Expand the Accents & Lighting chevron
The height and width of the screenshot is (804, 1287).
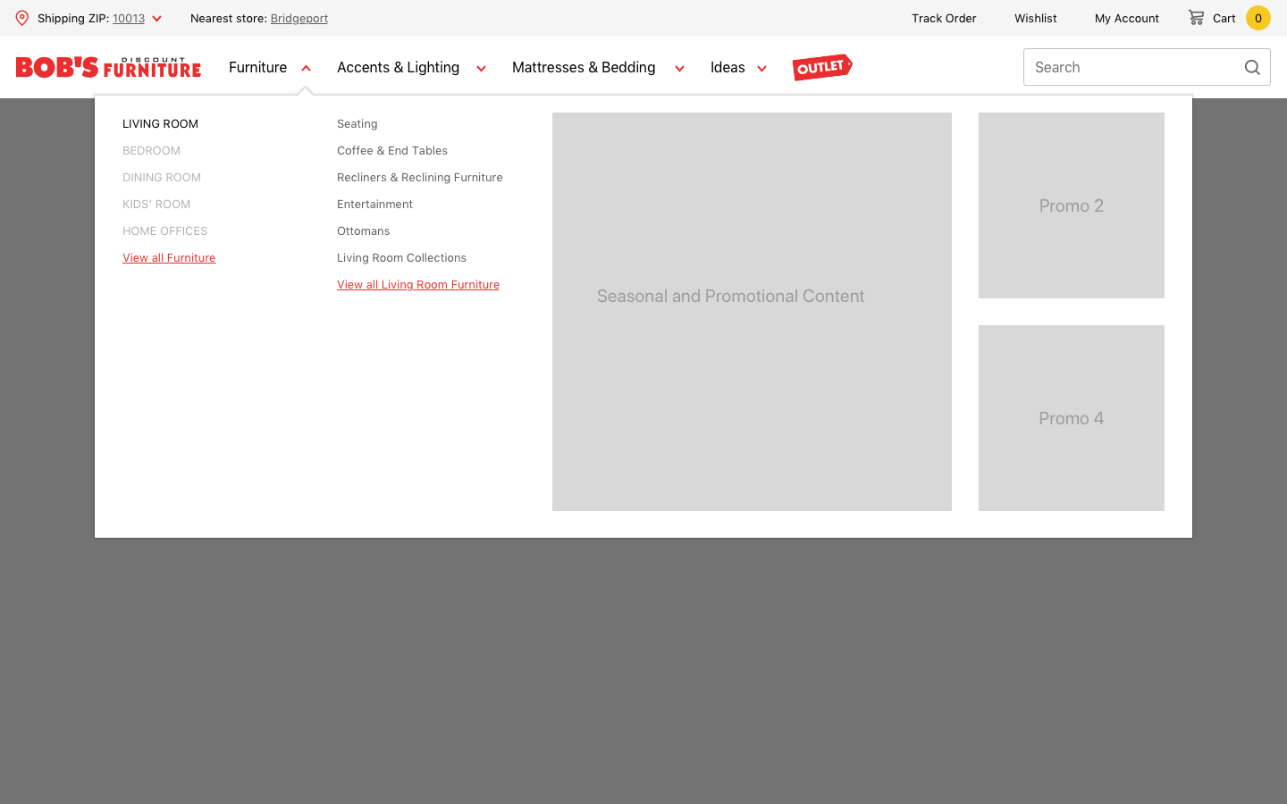[481, 68]
